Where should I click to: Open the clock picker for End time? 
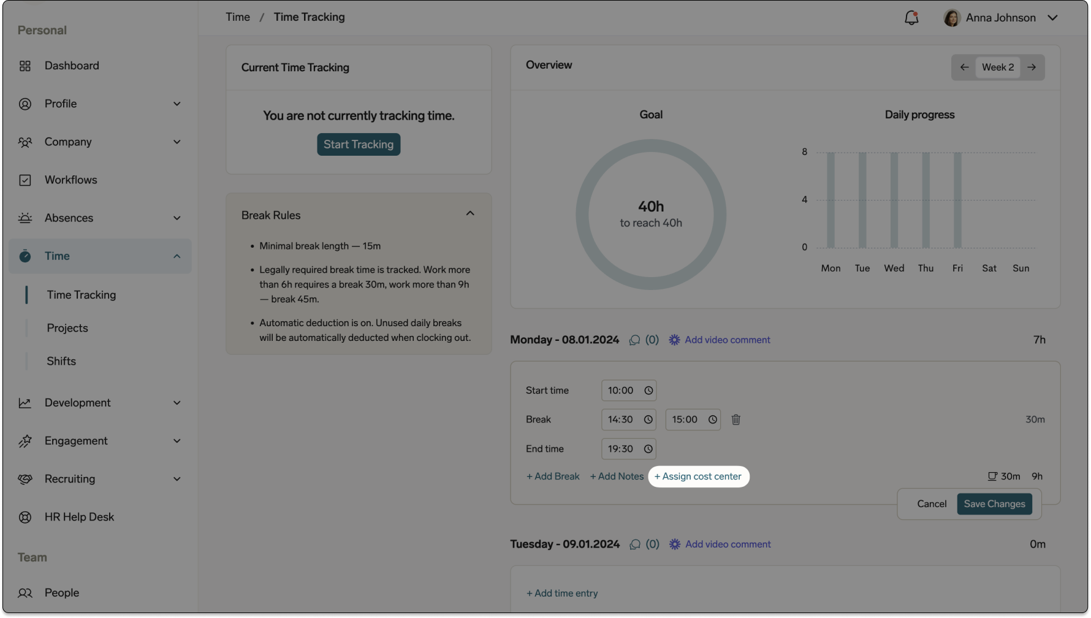pos(649,449)
